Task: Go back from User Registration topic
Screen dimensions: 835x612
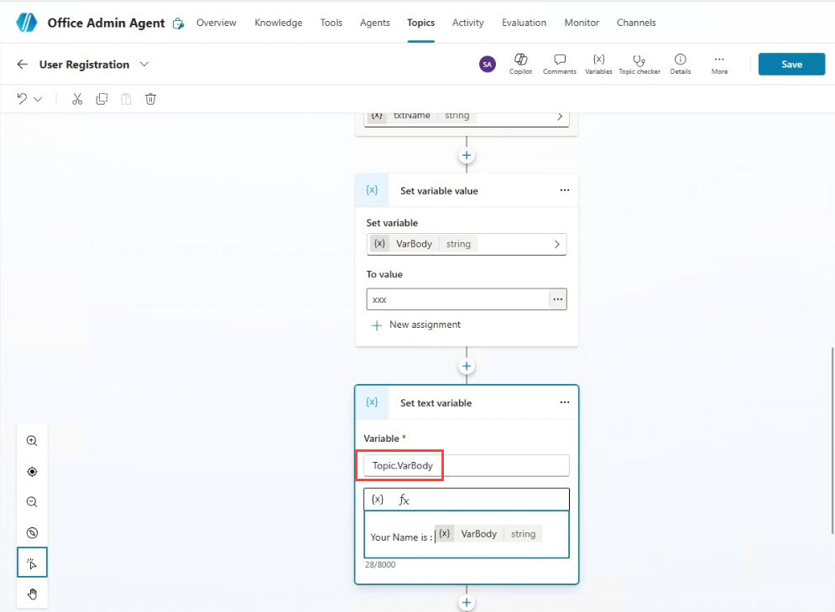Action: (x=23, y=65)
